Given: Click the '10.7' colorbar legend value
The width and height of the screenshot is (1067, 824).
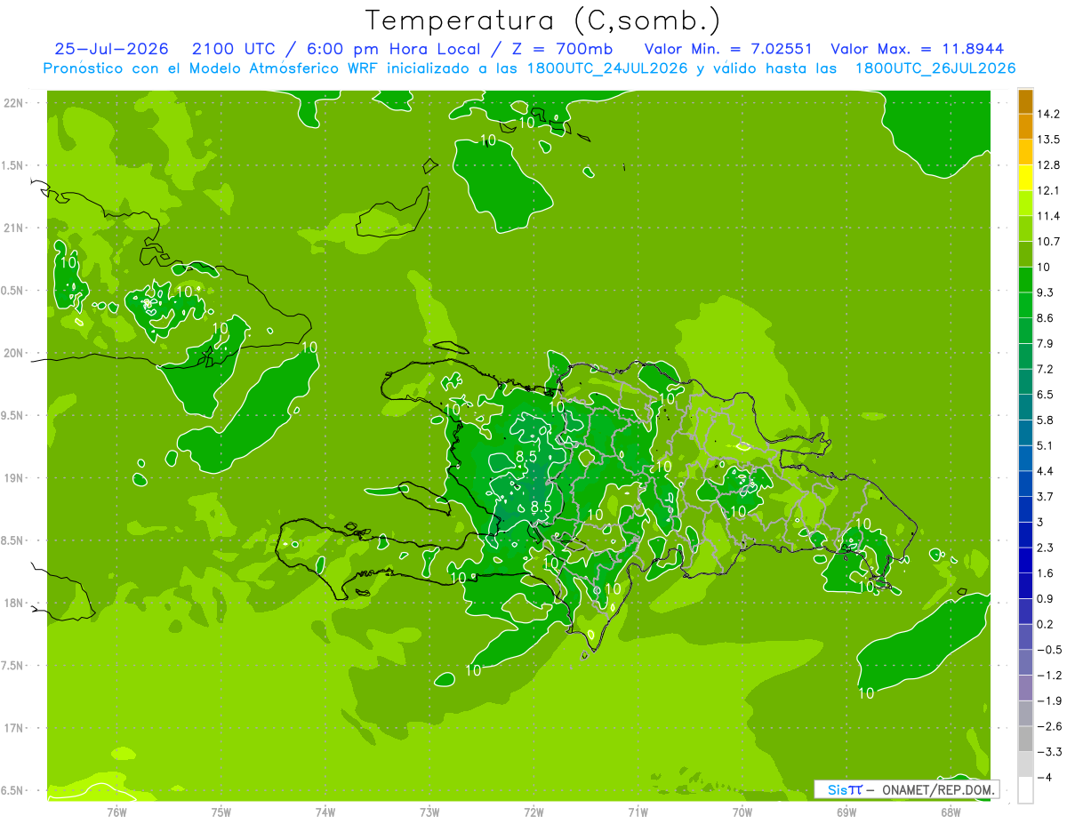Looking at the screenshot, I should coord(1047,241).
